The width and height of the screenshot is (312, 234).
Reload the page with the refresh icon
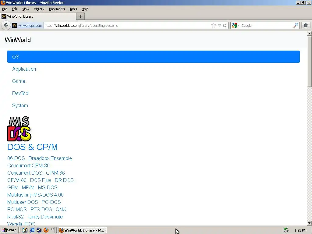click(225, 26)
